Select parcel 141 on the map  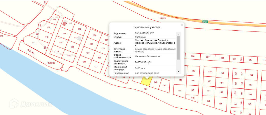(165, 85)
